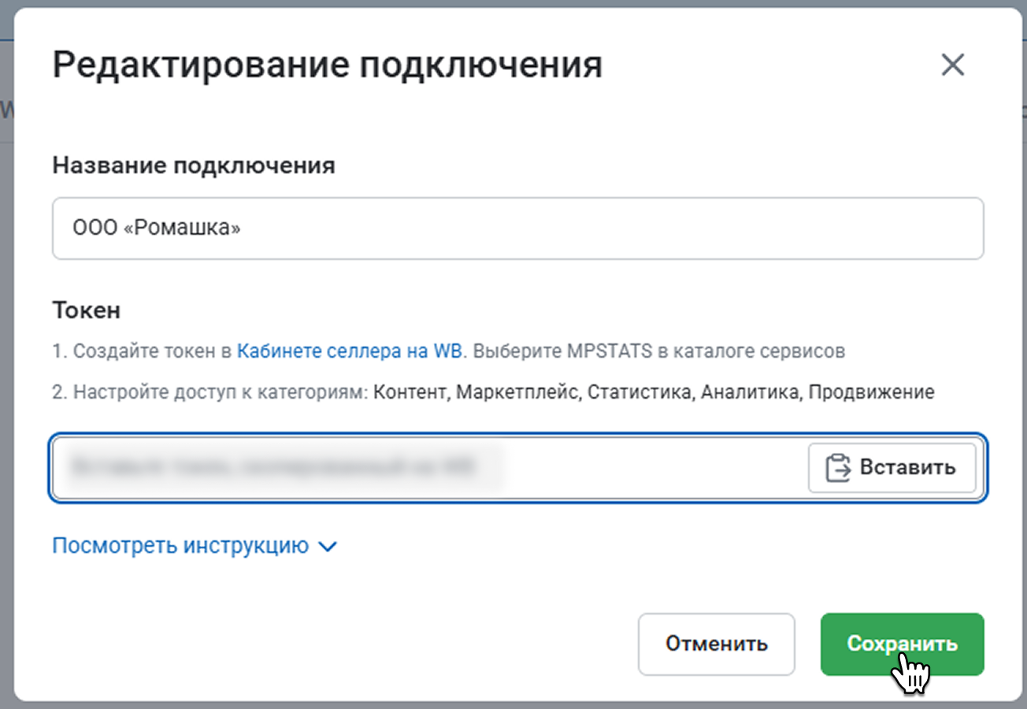Click the Контент category word
Viewport: 1027px width, 709px height.
[x=409, y=392]
